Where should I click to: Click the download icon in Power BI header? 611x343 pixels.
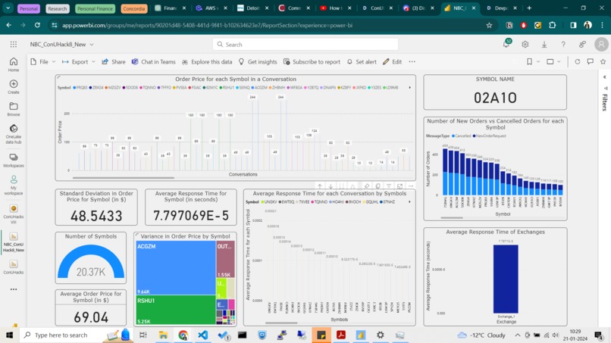tap(544, 45)
